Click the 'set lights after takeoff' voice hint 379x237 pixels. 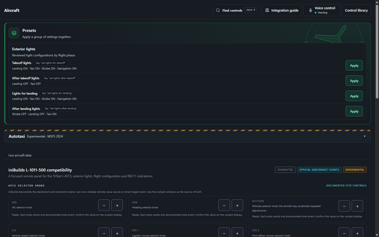(x=60, y=78)
